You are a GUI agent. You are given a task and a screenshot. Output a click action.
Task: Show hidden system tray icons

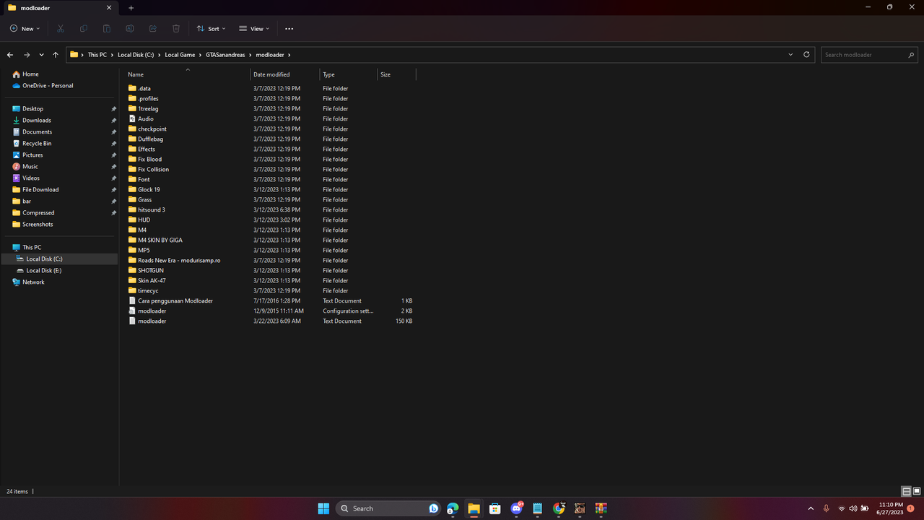coord(811,508)
